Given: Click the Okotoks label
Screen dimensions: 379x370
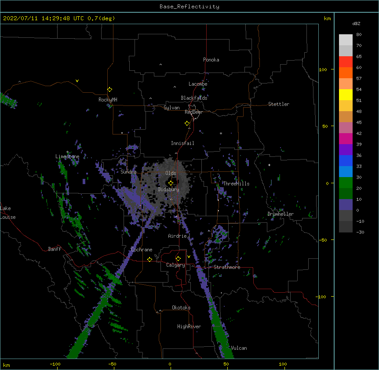Looking at the screenshot, I should (x=181, y=308).
